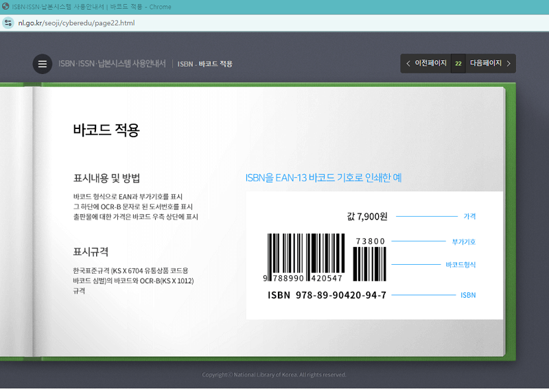Click the copyright National Library of Korea text
549x389 pixels.
tap(274, 375)
